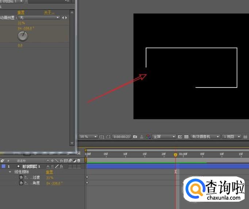249x209 pixels.
Task: Open the 50% magnification dropdown
Action: (x=88, y=137)
